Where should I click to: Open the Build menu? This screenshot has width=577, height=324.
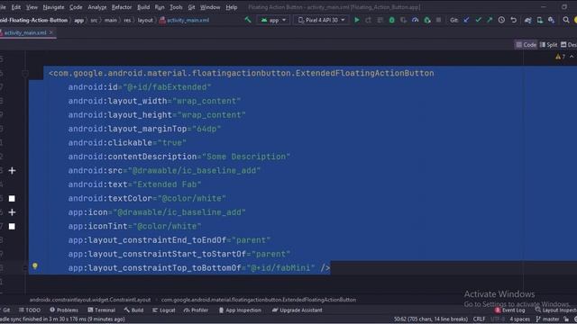coord(143,7)
